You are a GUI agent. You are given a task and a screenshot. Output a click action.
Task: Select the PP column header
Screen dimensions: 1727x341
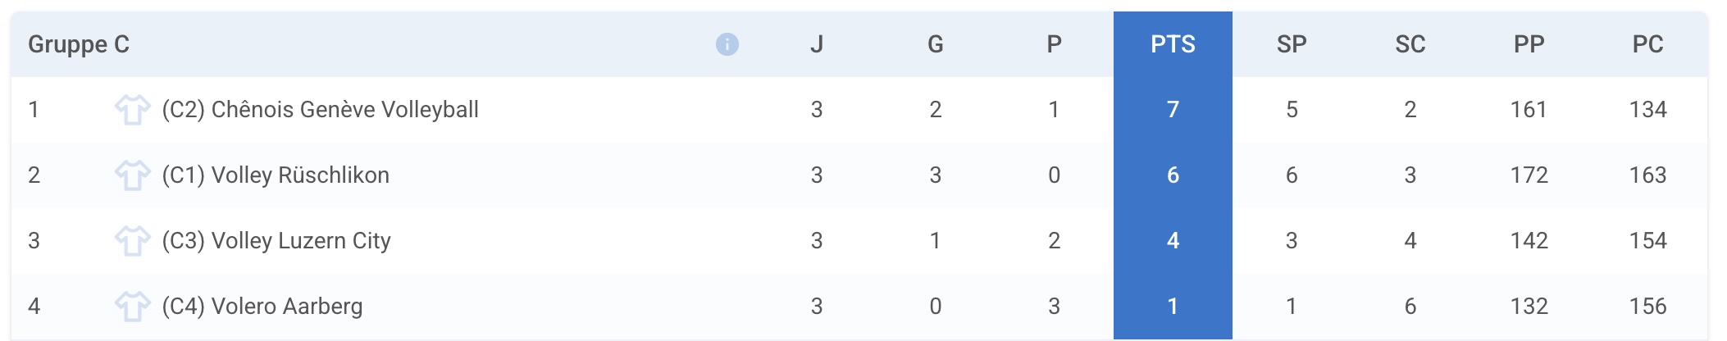tap(1529, 44)
